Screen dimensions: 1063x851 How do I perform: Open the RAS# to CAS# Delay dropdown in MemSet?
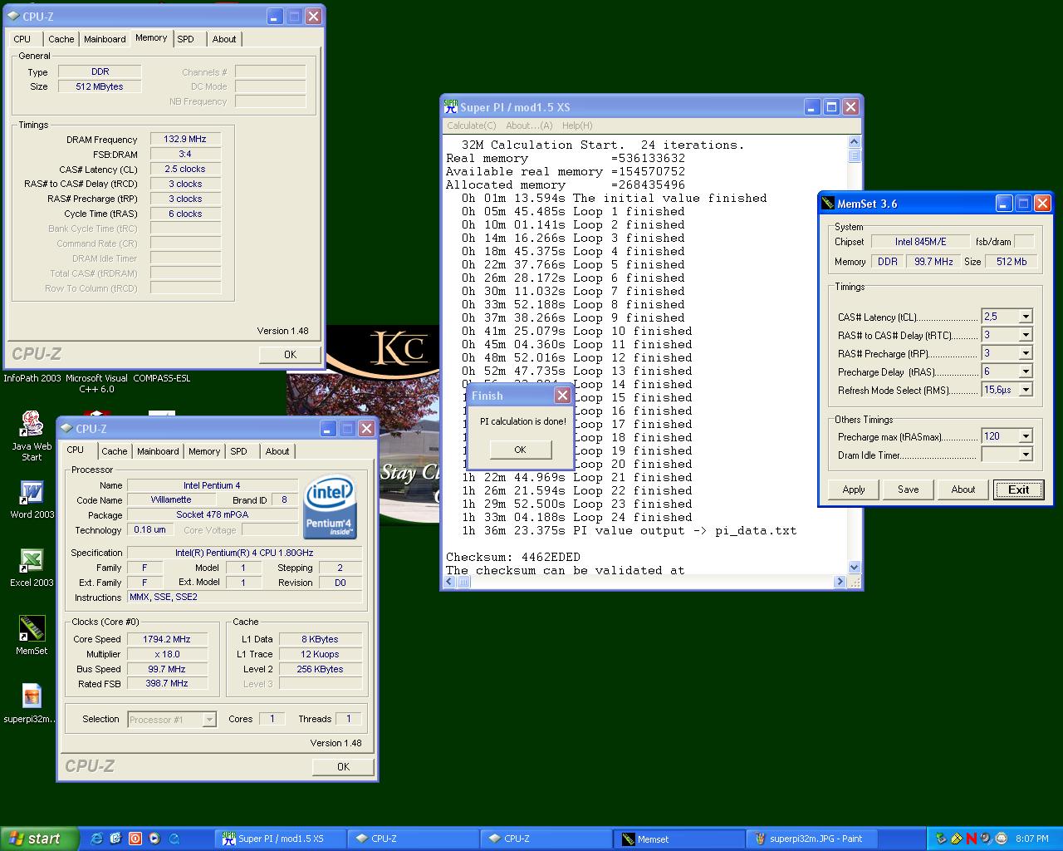[1026, 335]
